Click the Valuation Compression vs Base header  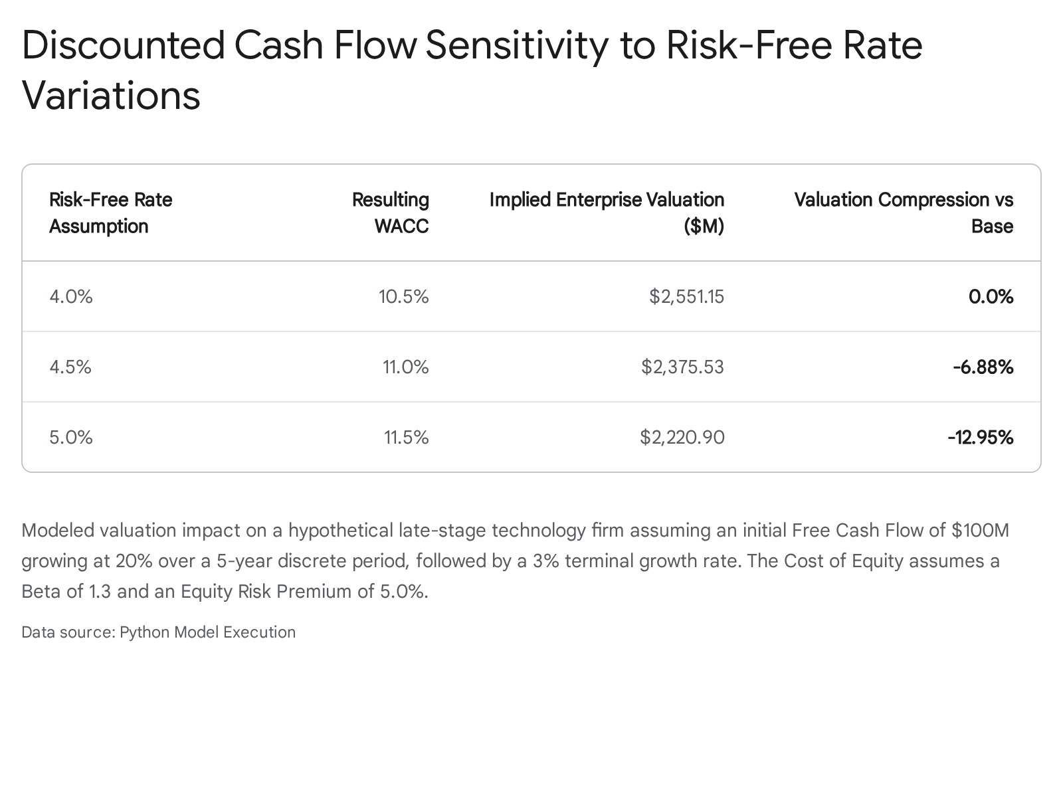tap(904, 213)
